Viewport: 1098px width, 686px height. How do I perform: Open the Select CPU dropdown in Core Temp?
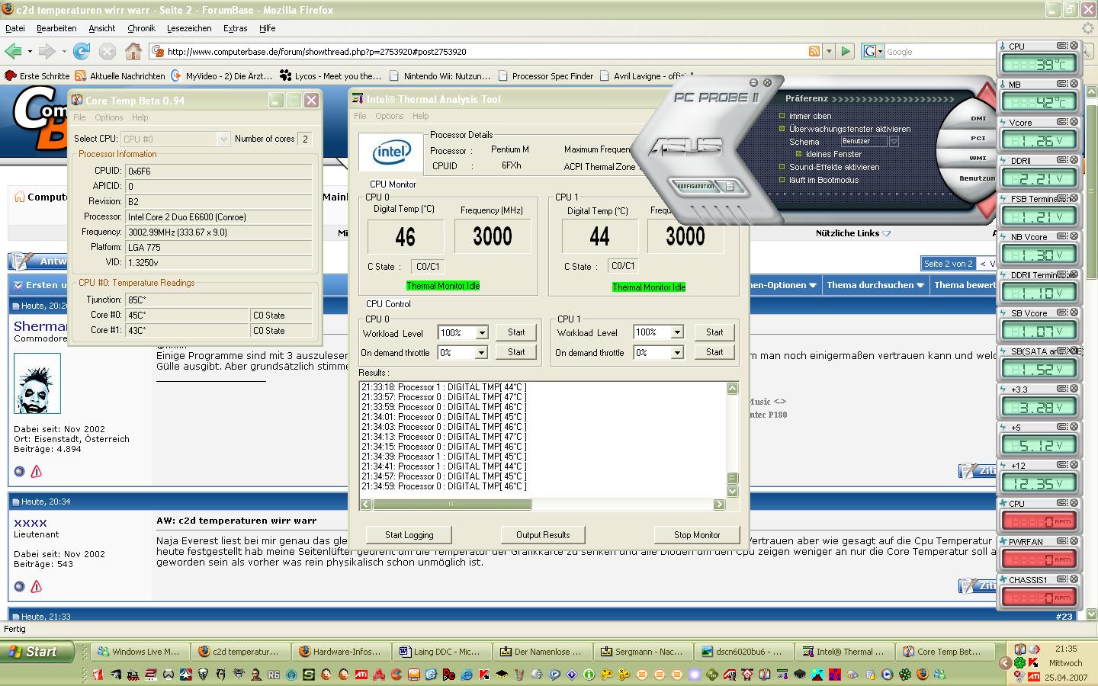pos(223,139)
